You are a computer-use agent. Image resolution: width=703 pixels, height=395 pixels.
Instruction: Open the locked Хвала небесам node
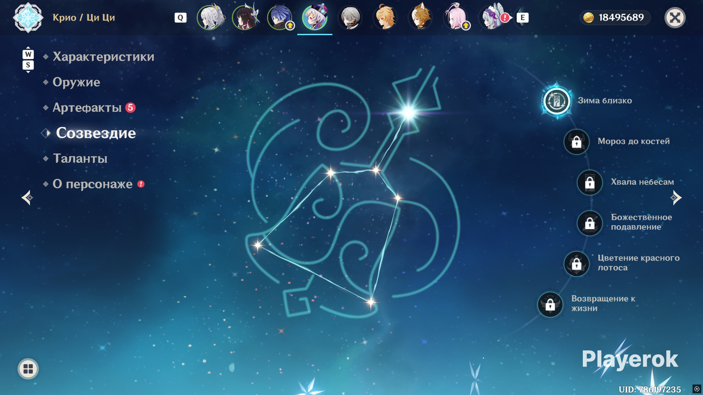(590, 182)
